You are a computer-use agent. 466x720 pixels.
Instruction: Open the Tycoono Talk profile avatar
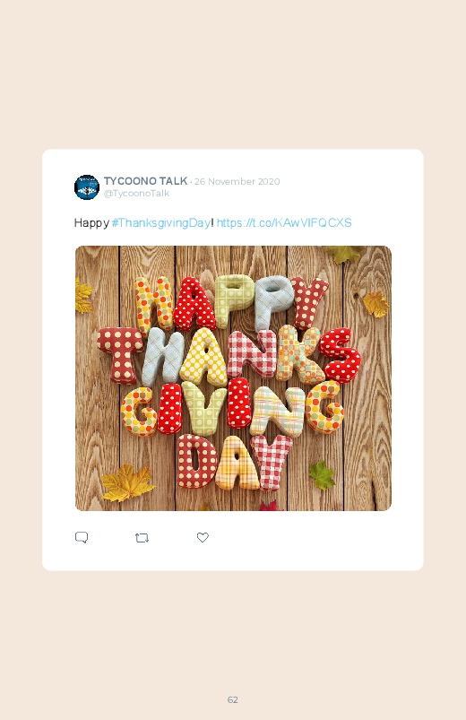tap(87, 187)
